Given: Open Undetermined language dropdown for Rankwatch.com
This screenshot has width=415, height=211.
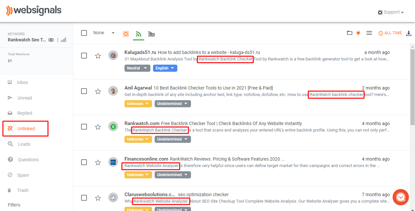Looking at the screenshot, I should (173, 139).
